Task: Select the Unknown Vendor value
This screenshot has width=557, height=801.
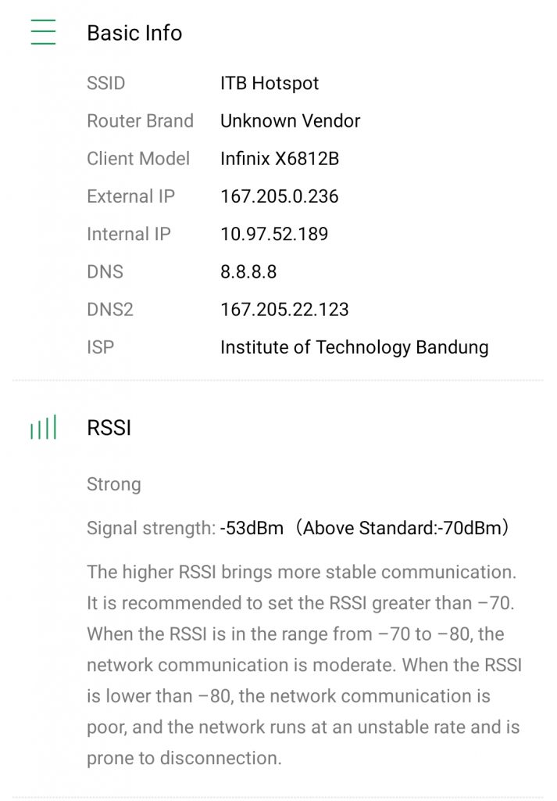Action: click(291, 120)
